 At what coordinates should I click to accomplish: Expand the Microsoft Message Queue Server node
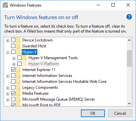click(8, 100)
